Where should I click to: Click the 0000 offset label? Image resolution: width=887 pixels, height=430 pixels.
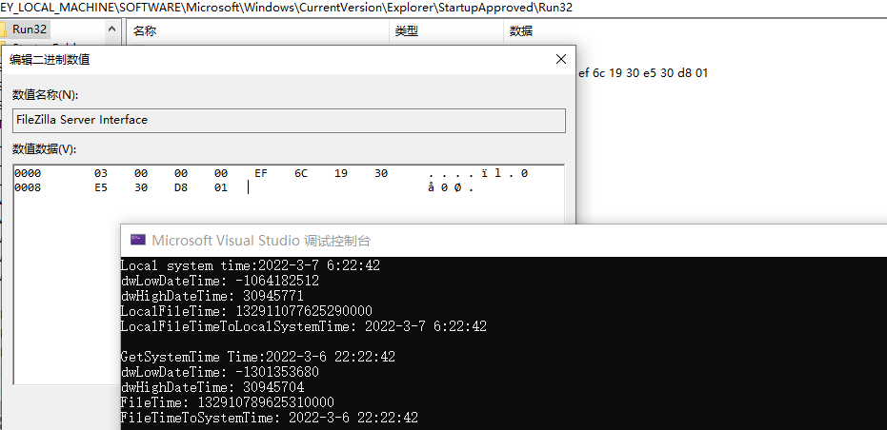pos(28,173)
